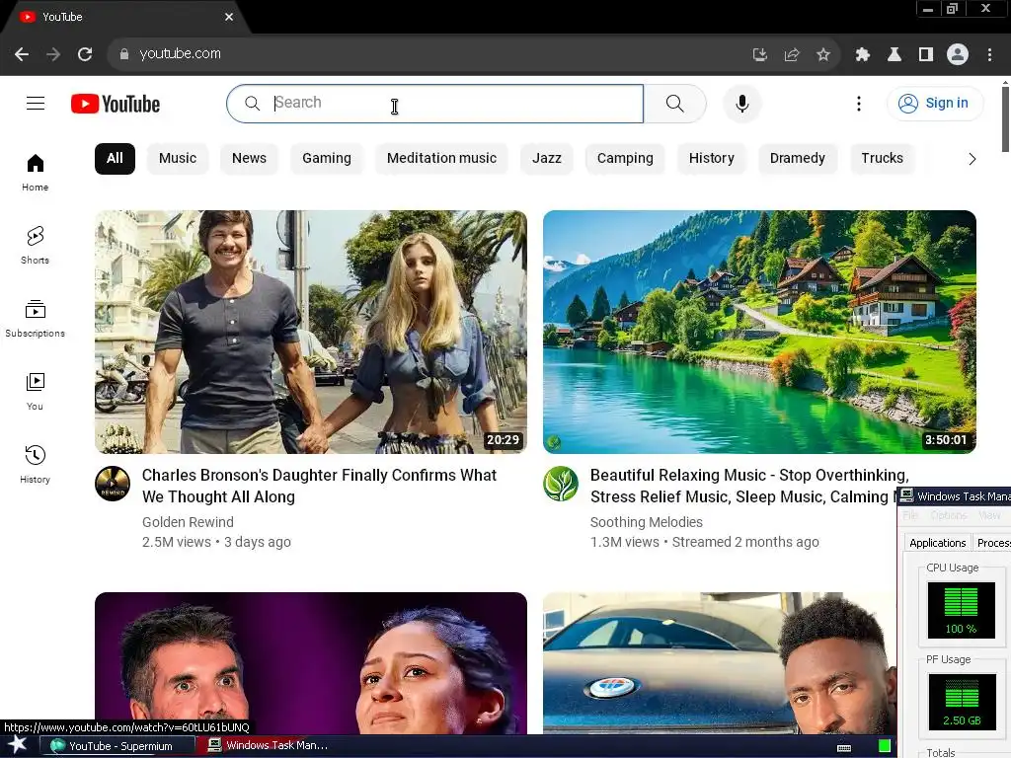This screenshot has height=758, width=1011.
Task: Select the Trucks filter chip
Action: tap(882, 159)
